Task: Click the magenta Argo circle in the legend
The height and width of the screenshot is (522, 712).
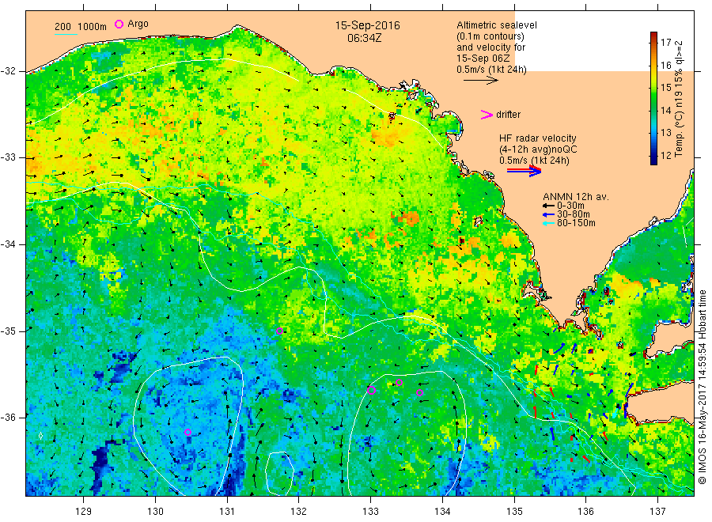Action: 119,24
